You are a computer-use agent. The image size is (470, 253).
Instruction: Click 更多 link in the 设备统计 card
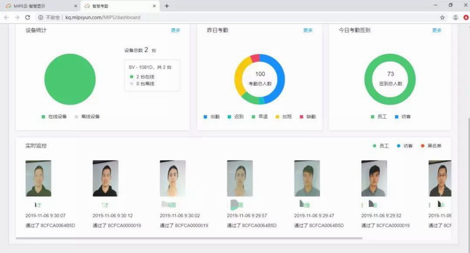[x=175, y=30]
